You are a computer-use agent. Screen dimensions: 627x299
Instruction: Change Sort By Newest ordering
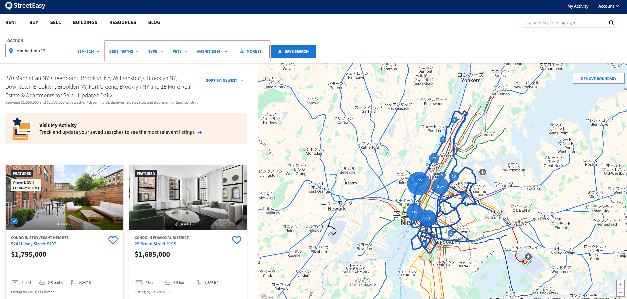224,80
